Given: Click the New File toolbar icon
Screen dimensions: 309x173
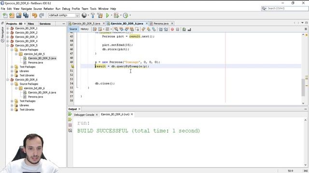Looking at the screenshot, I should pyautogui.click(x=5, y=15).
